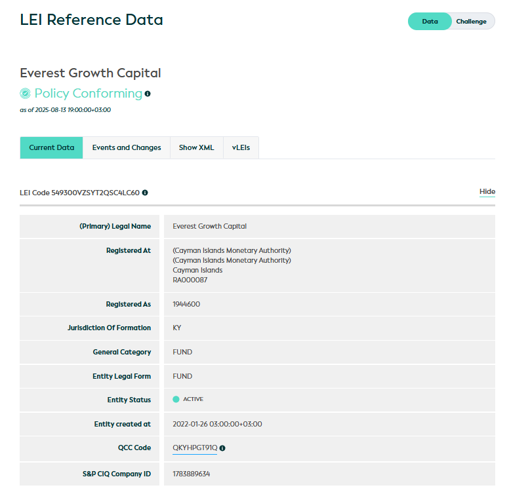The height and width of the screenshot is (496, 509).
Task: Click the Entity created at timestamp value
Action: coord(217,424)
